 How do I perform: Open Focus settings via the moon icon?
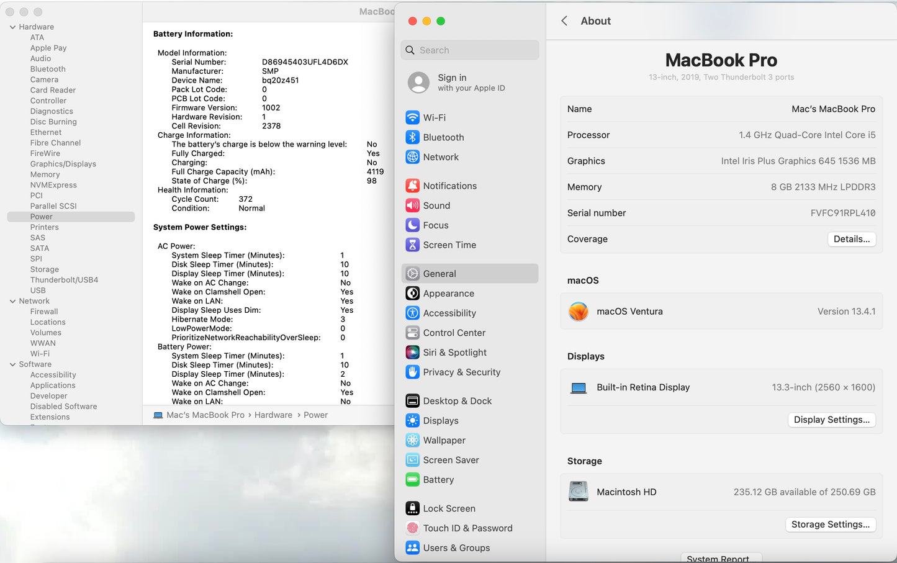tap(412, 225)
